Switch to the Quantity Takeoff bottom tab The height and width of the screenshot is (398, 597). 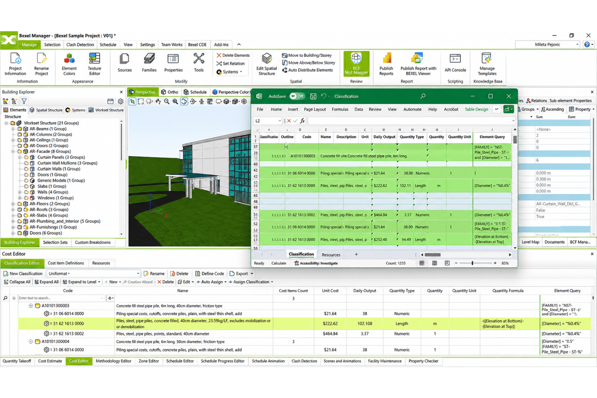point(17,361)
